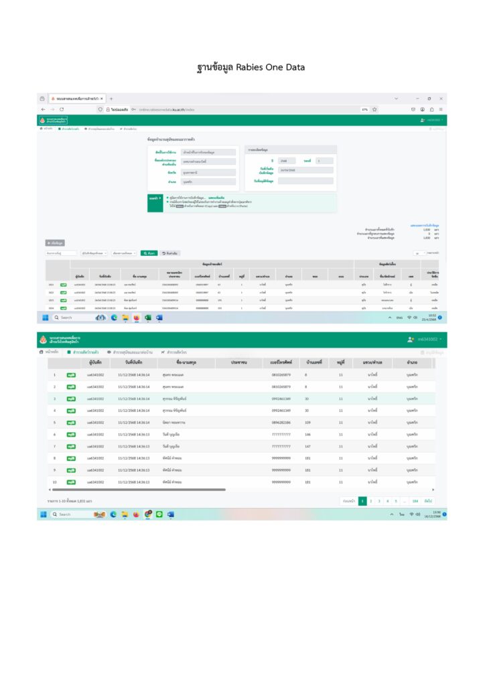
Task: Click the green magnifier search button
Action: [x=149, y=253]
